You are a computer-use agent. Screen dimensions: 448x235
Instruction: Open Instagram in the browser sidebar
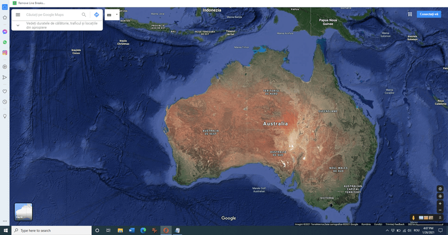coord(5,53)
